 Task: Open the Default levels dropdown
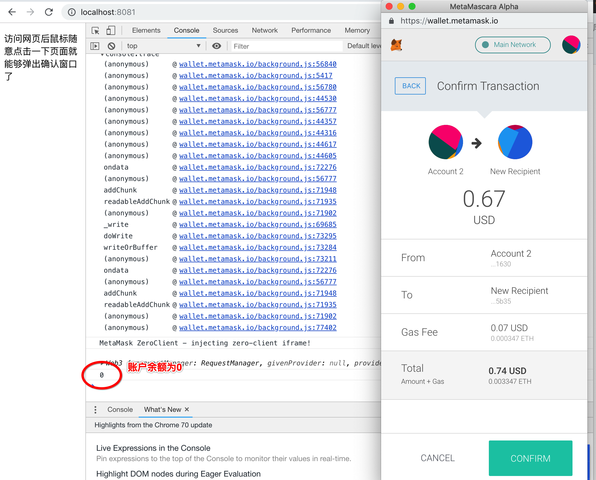(364, 46)
